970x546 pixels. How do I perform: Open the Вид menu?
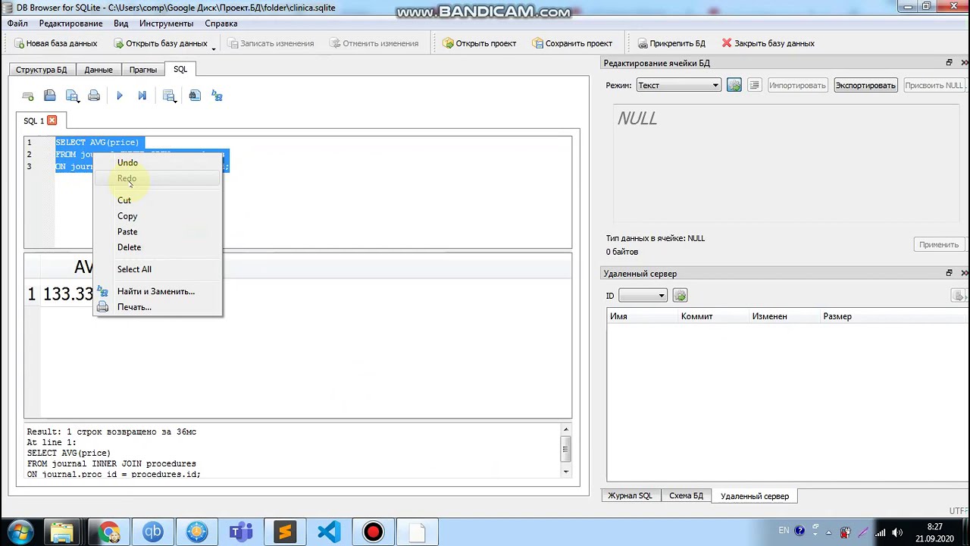click(x=121, y=24)
